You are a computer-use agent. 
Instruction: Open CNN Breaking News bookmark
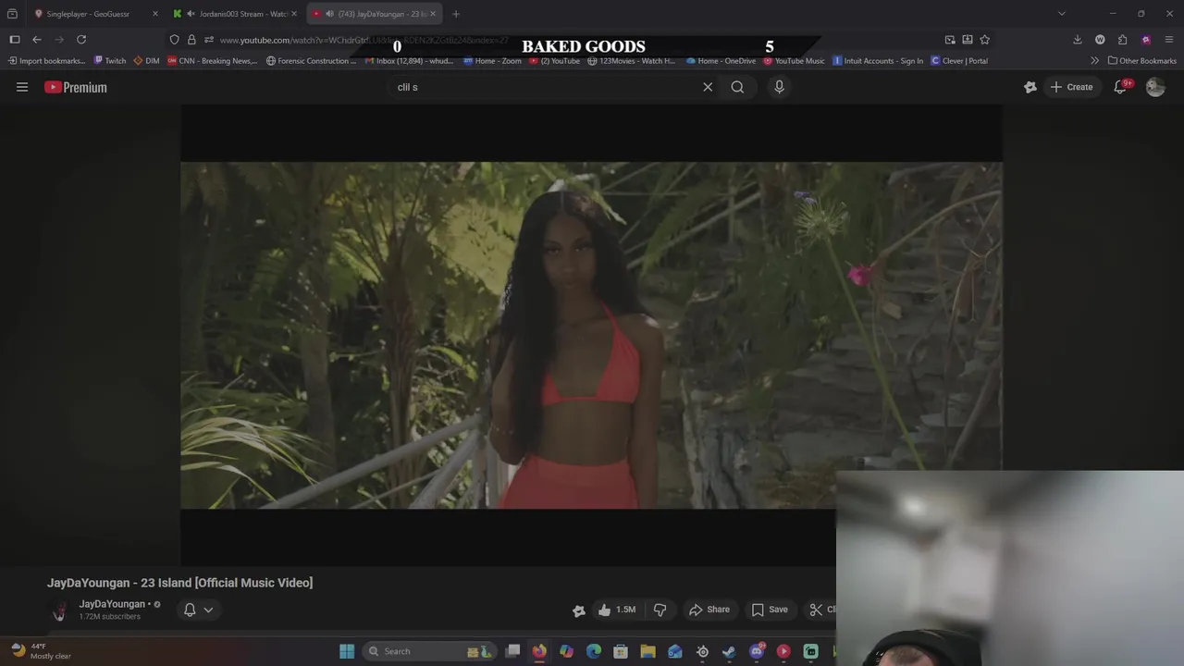click(211, 61)
